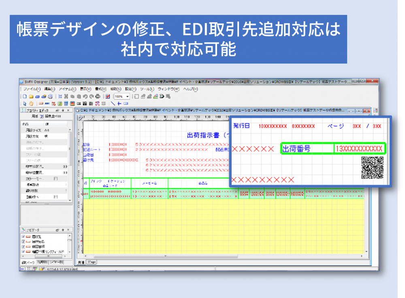Click ナビゲータ list scroll-down arrow
The width and height of the screenshot is (405, 298).
click(70, 252)
